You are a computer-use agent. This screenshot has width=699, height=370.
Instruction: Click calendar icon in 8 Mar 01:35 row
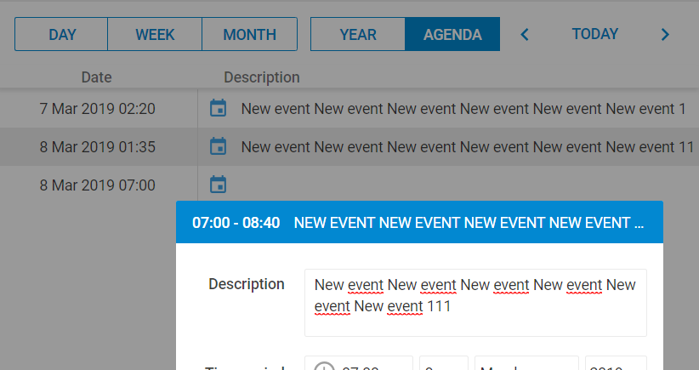tap(218, 146)
